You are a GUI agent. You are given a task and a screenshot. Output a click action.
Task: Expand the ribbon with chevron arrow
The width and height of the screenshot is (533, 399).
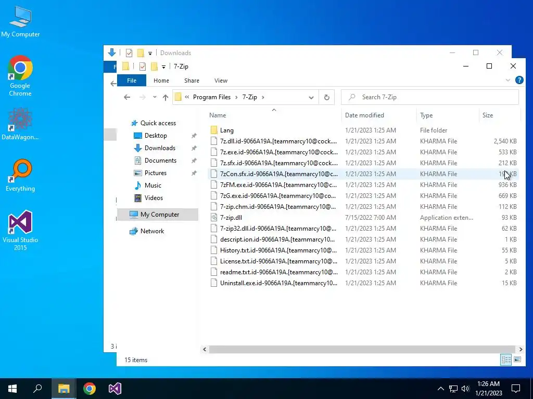click(x=508, y=81)
